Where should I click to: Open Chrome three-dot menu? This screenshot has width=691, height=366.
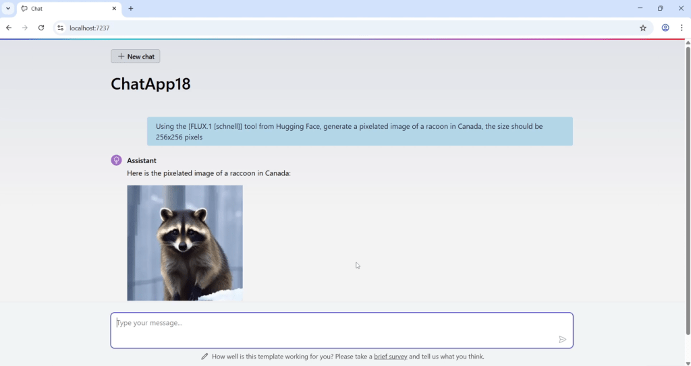(x=682, y=28)
